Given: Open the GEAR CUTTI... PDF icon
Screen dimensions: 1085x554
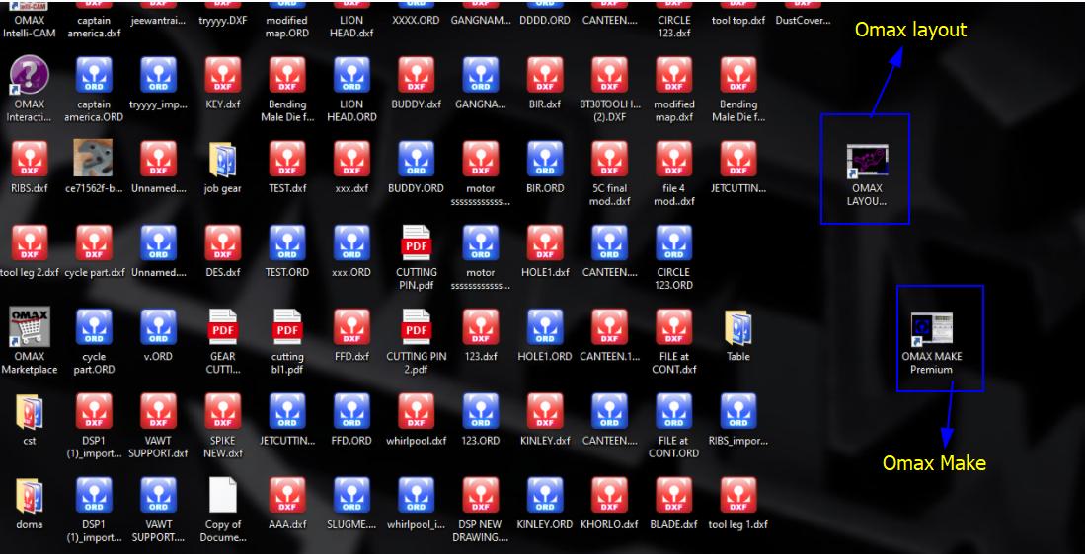Looking at the screenshot, I should (223, 326).
